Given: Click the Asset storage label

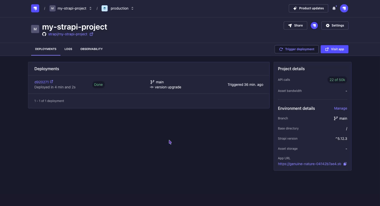Looking at the screenshot, I should click(x=288, y=149).
